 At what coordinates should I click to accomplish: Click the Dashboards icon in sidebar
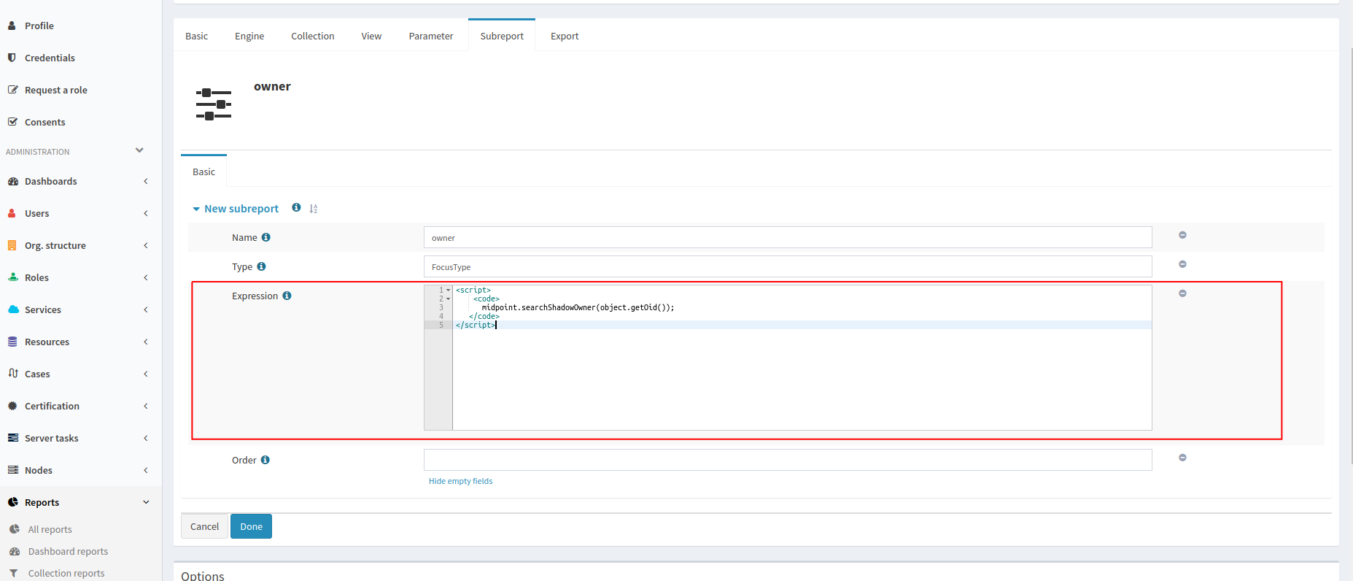[12, 181]
